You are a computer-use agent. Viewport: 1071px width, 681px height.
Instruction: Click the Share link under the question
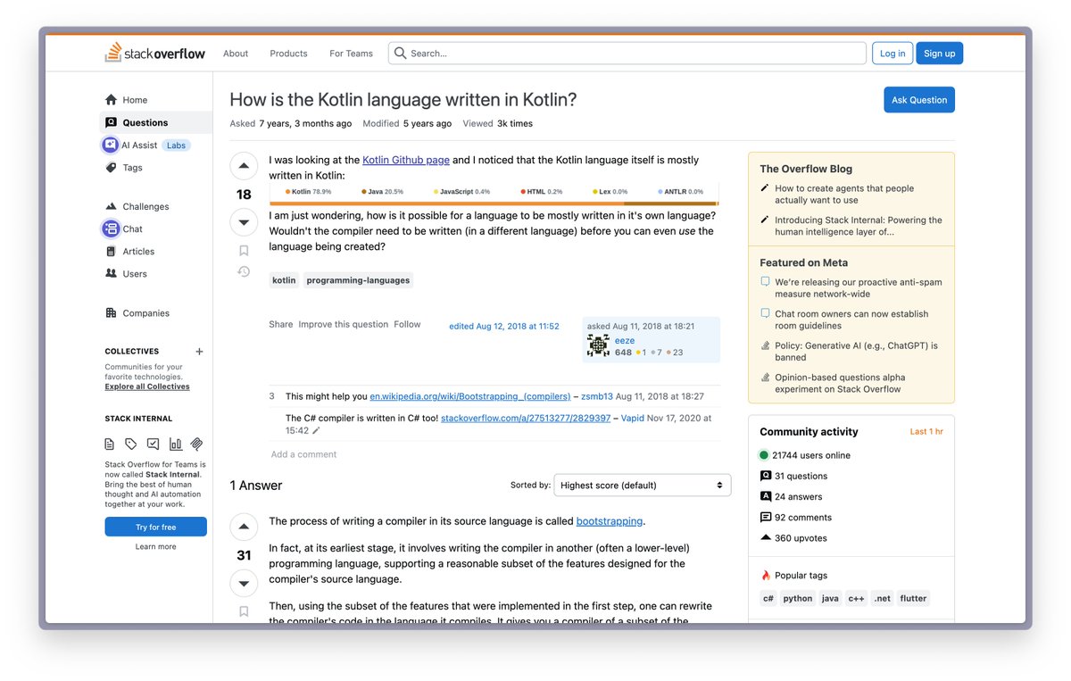[x=280, y=324]
